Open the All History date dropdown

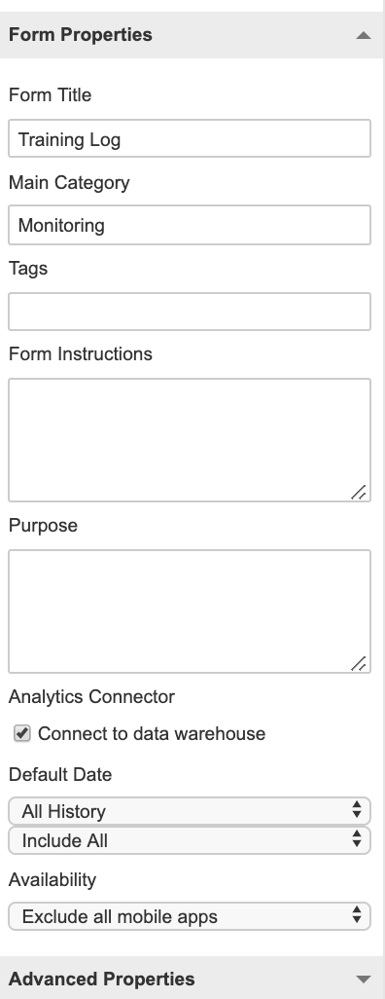(190, 811)
